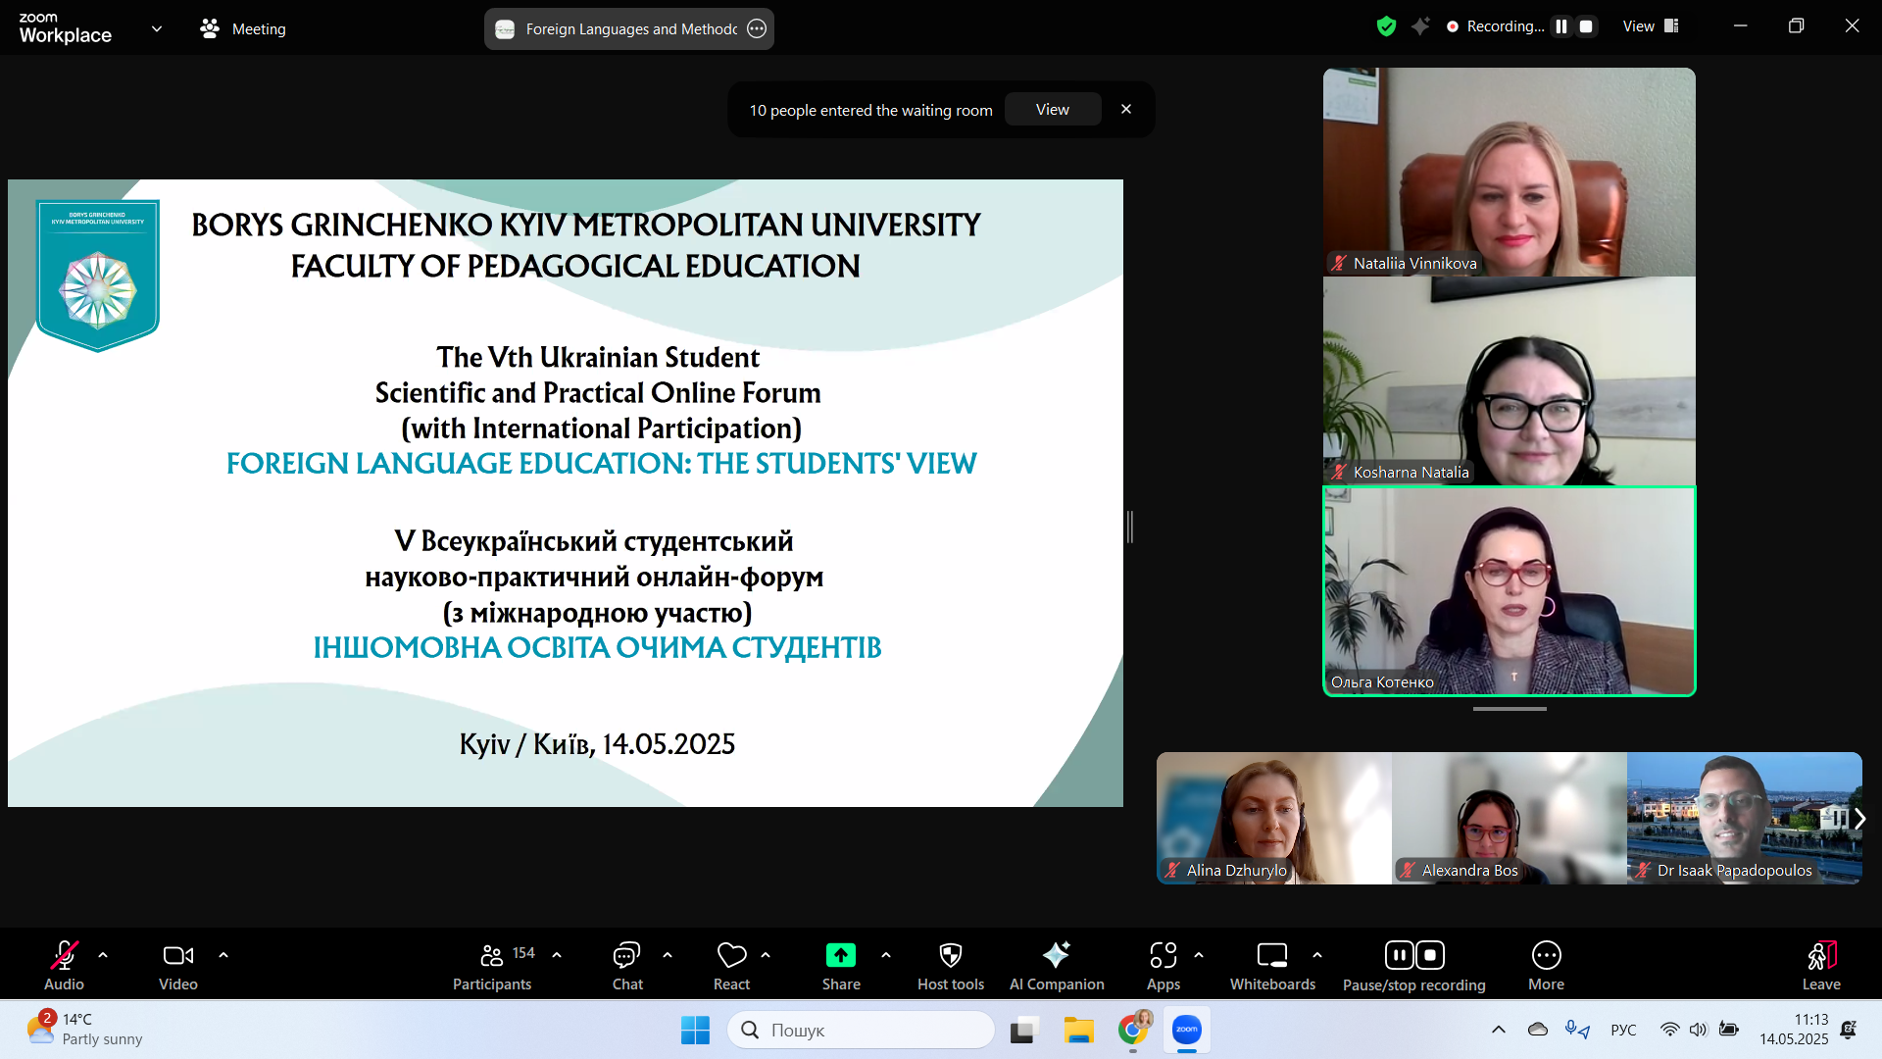The width and height of the screenshot is (1882, 1059).
Task: Open the View layout menu
Action: (1651, 26)
